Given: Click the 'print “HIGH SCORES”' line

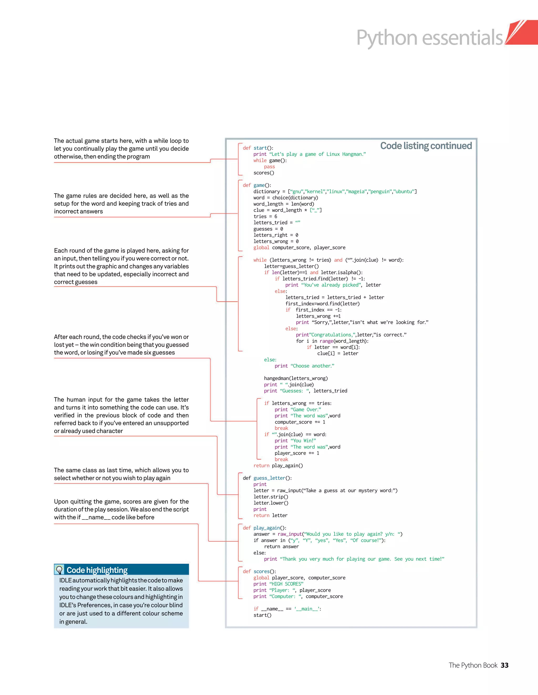Looking at the screenshot, I should tap(278, 584).
